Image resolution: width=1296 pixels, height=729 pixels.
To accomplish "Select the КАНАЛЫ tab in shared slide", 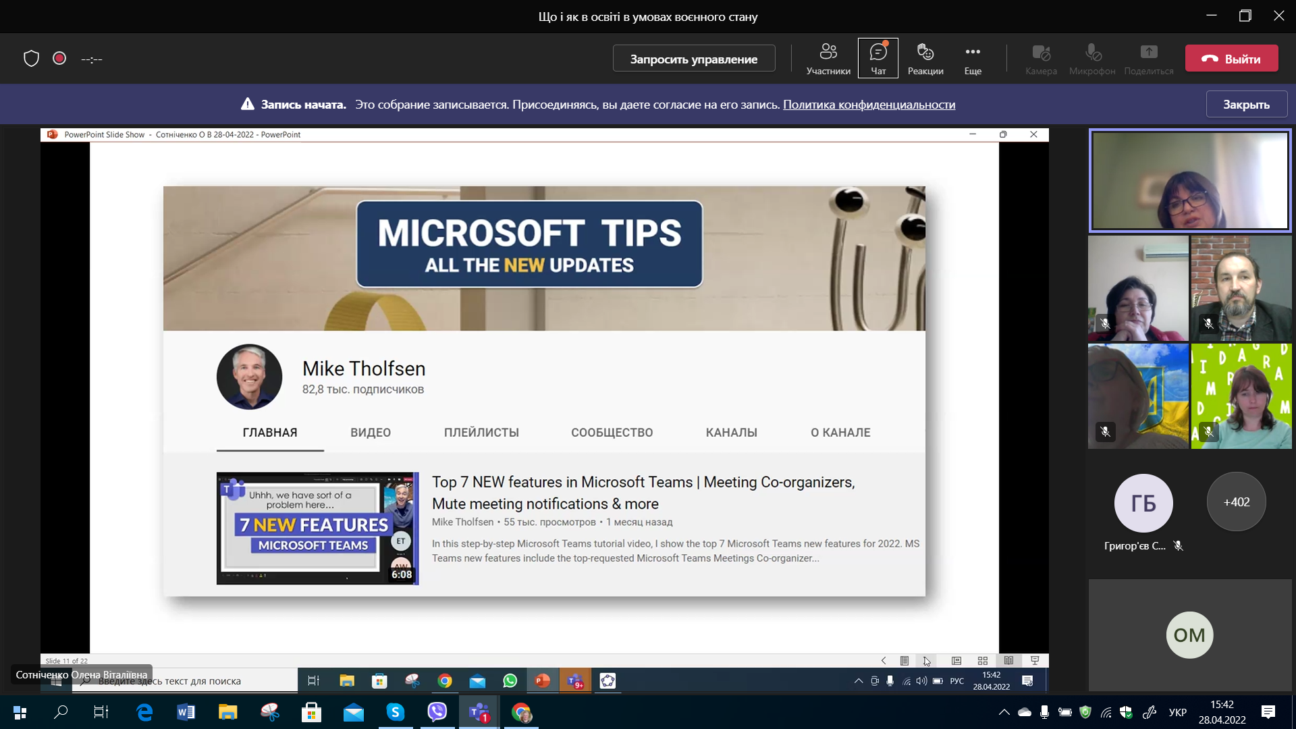I will 732,433.
